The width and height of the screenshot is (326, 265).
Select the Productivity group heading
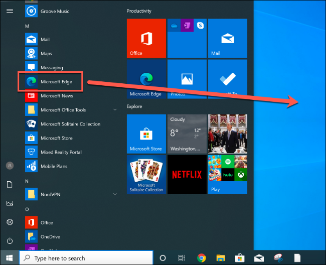pos(139,11)
